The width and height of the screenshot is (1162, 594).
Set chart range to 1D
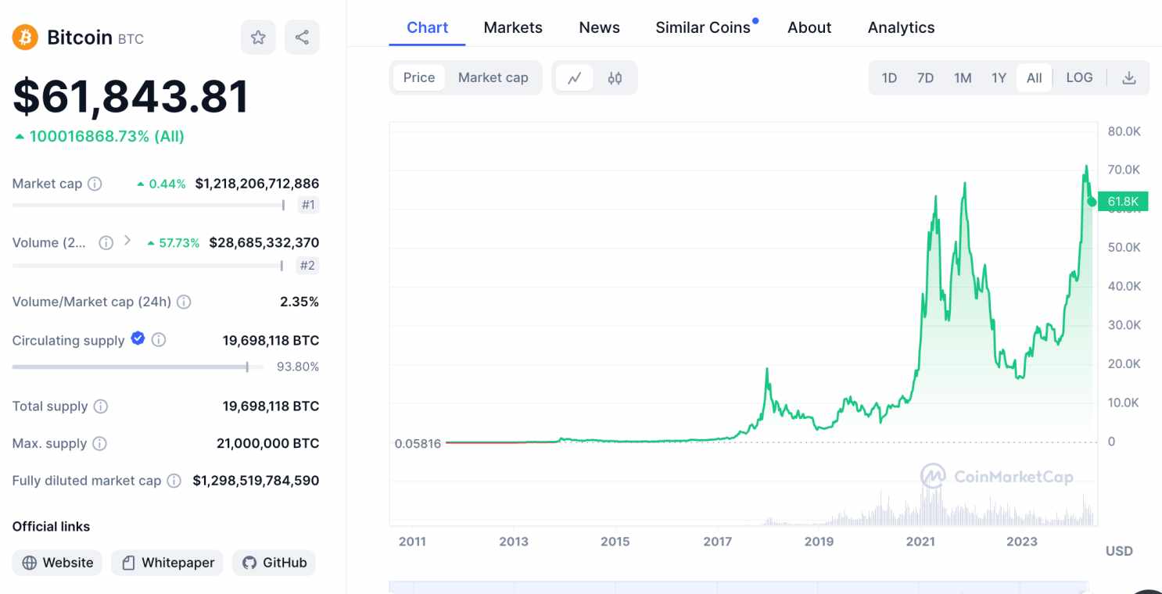point(889,77)
